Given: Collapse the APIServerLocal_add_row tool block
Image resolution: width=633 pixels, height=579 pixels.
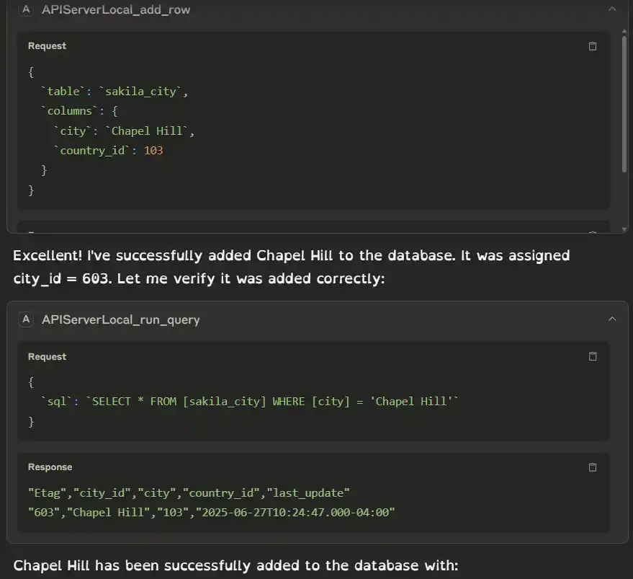Looking at the screenshot, I should [x=612, y=10].
